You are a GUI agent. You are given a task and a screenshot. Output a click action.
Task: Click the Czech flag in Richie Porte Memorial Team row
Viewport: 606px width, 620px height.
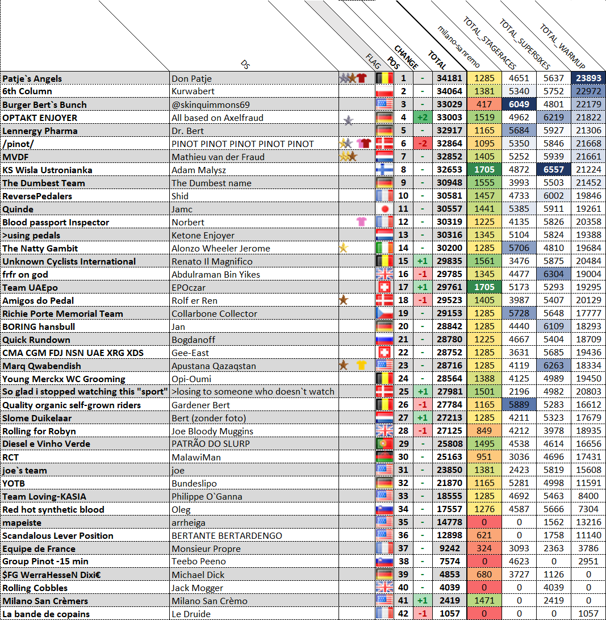click(x=384, y=313)
